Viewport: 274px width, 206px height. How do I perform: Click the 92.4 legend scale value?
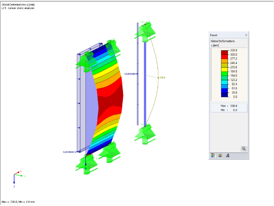click(234, 84)
